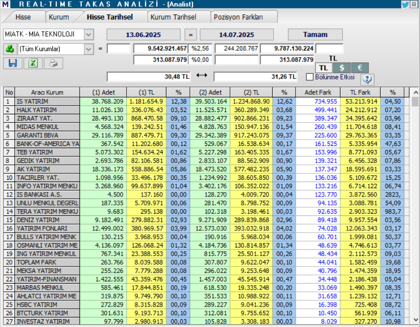Select the TERA YATIRIM MENKU row
420x327 pixels.
pyautogui.click(x=206, y=212)
